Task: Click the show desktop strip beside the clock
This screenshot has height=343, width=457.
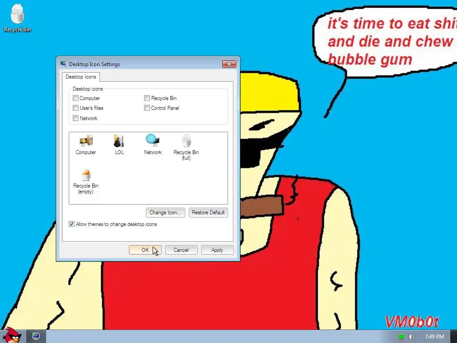Action: pos(453,337)
